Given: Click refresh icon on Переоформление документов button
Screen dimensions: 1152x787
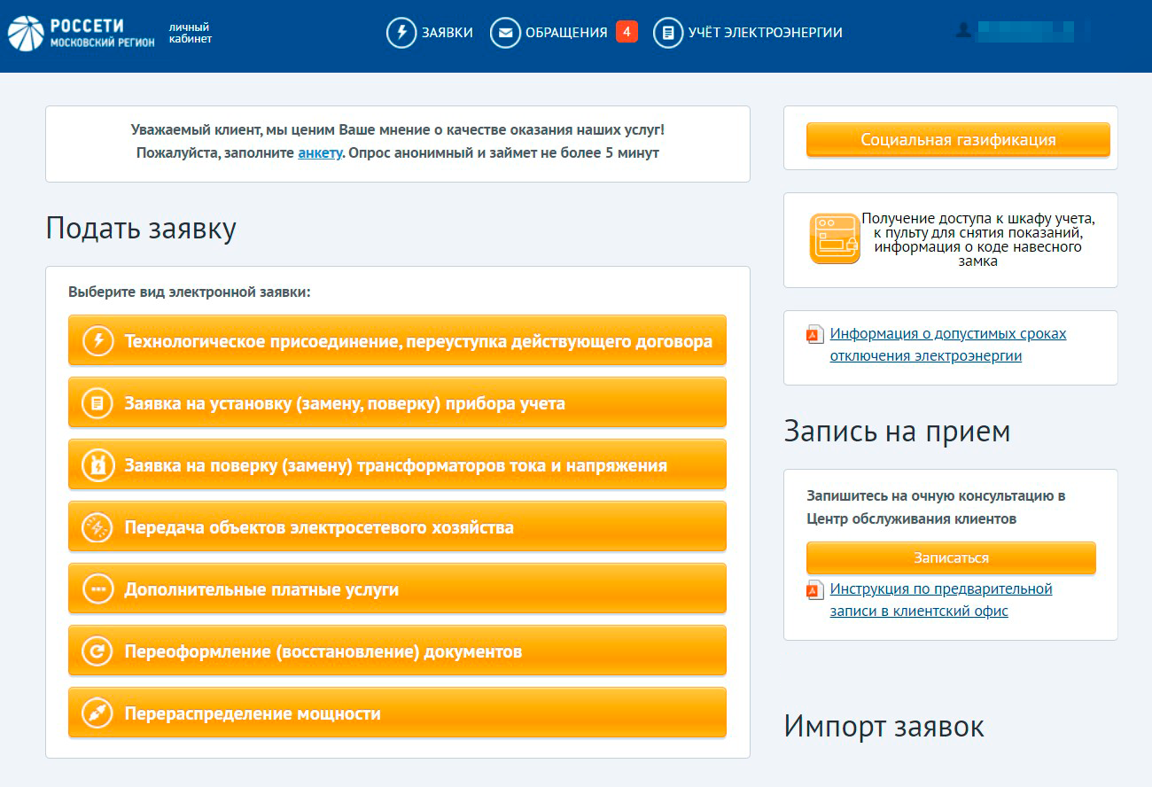Looking at the screenshot, I should pos(97,651).
